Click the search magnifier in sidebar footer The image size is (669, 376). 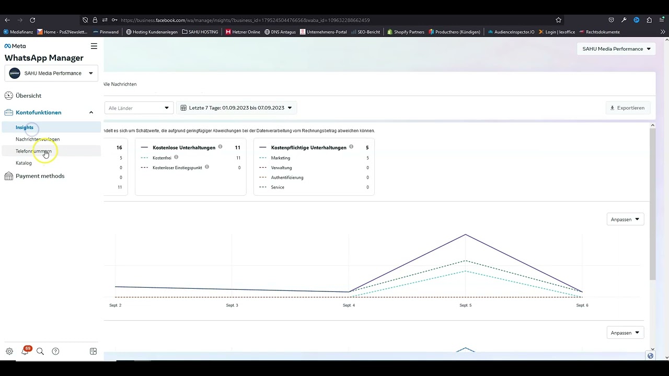click(x=40, y=351)
